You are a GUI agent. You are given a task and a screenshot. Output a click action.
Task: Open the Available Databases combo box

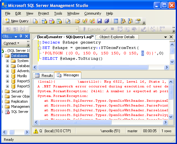(x=54, y=29)
